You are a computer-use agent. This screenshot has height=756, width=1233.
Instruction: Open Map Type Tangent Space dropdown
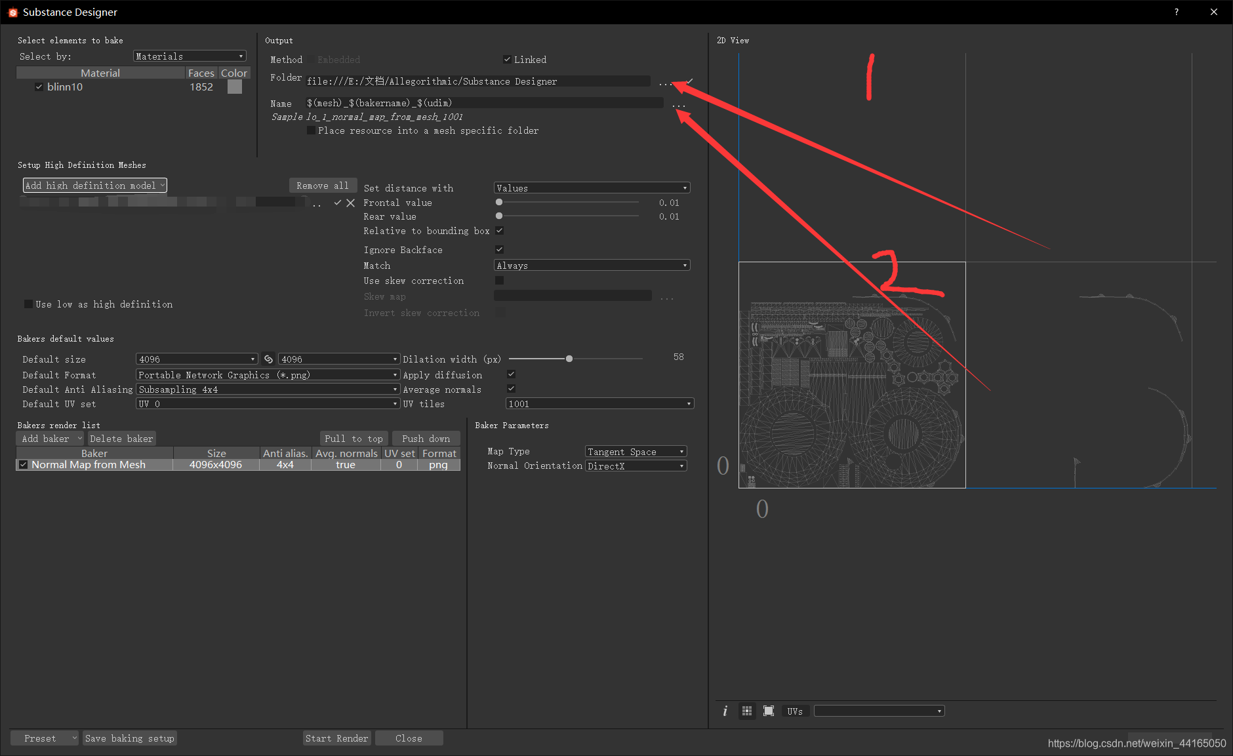(x=636, y=452)
